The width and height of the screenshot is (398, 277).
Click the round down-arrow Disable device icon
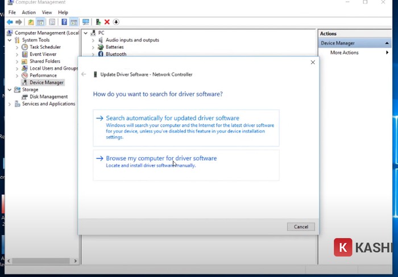tap(116, 22)
